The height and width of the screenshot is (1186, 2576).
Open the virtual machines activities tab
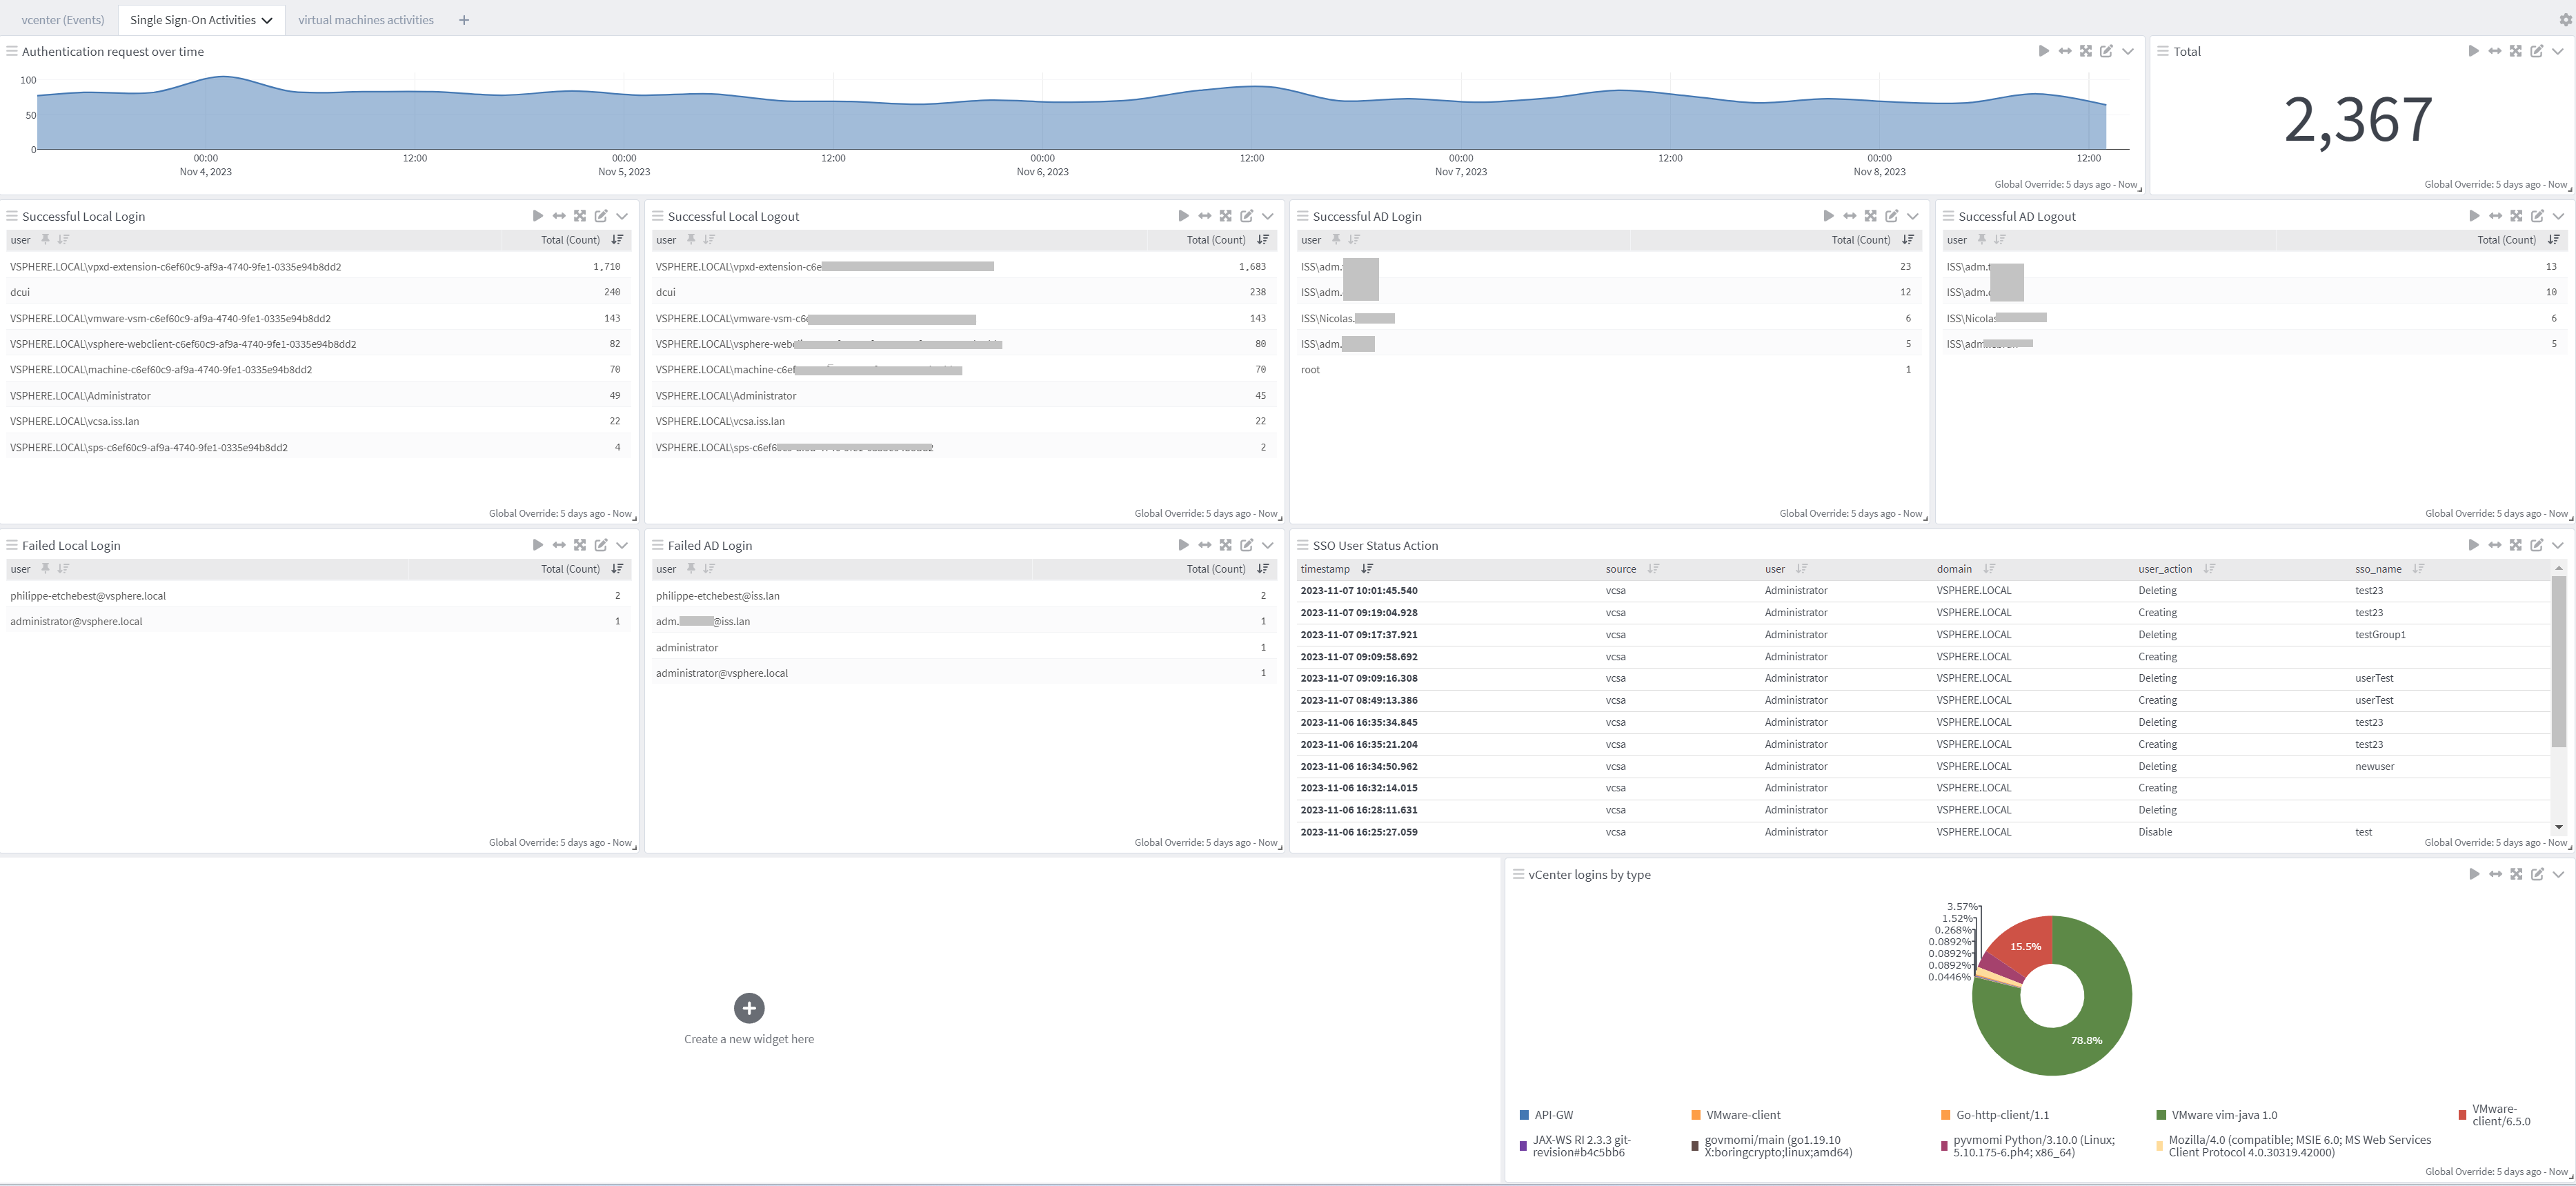pyautogui.click(x=366, y=19)
